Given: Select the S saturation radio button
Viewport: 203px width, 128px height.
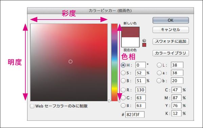Looking at the screenshot, I should coord(123,73).
